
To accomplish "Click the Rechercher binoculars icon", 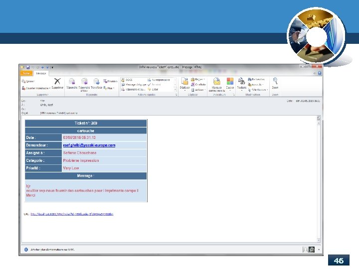I will click(x=250, y=79).
